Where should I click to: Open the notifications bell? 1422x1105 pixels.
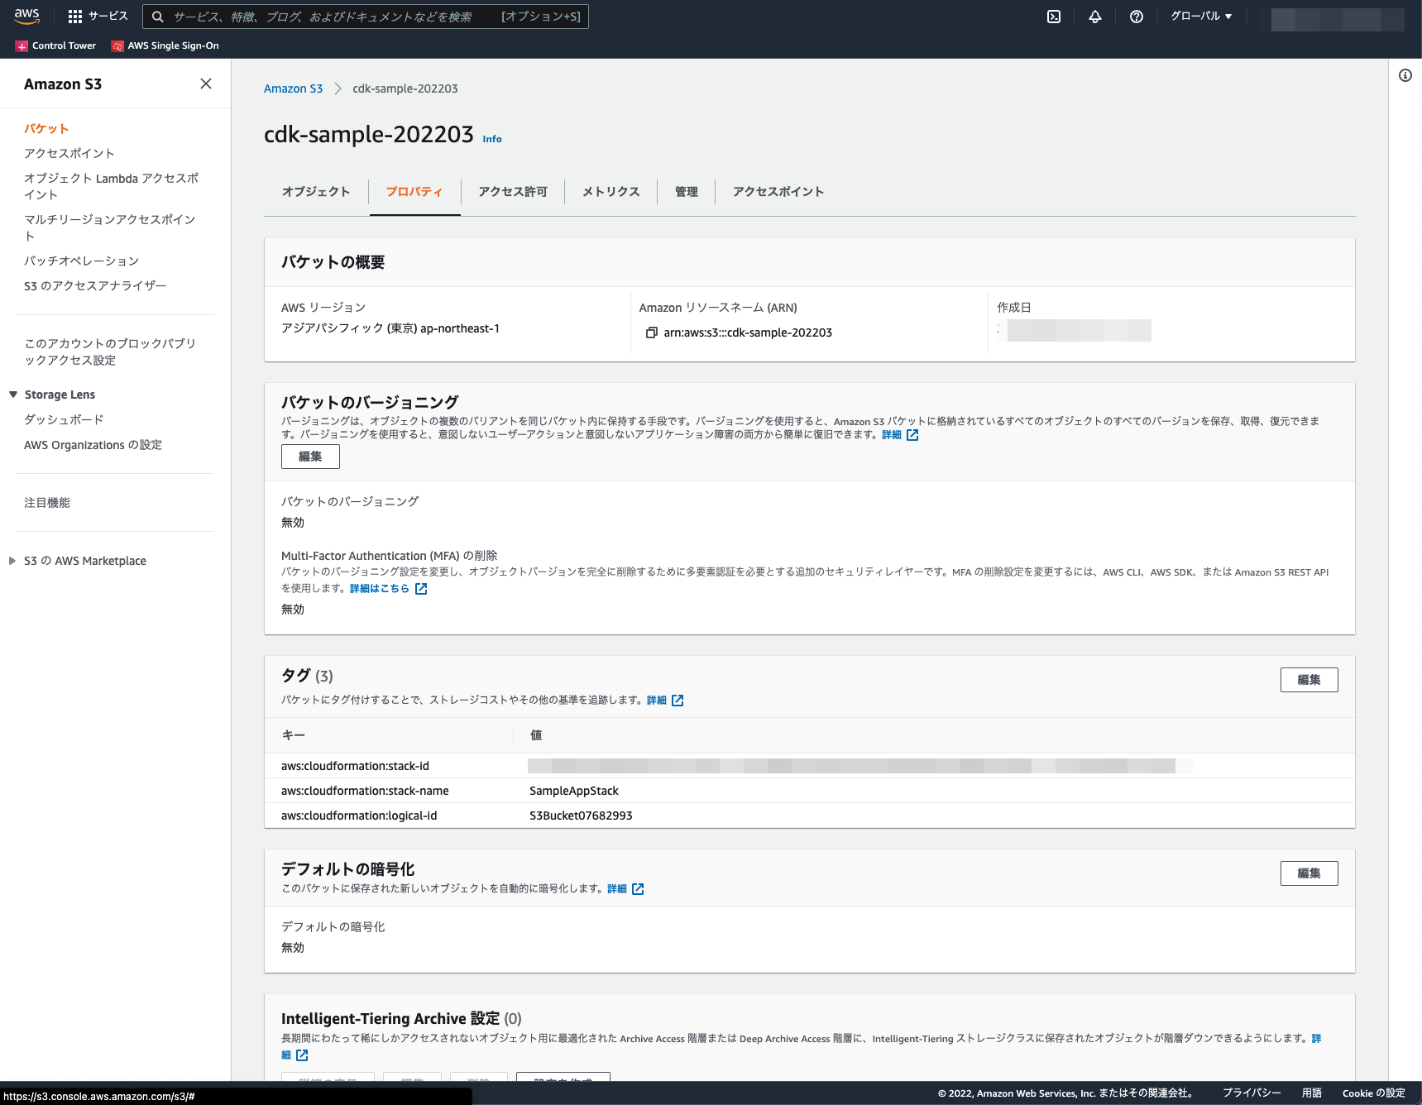(x=1095, y=17)
